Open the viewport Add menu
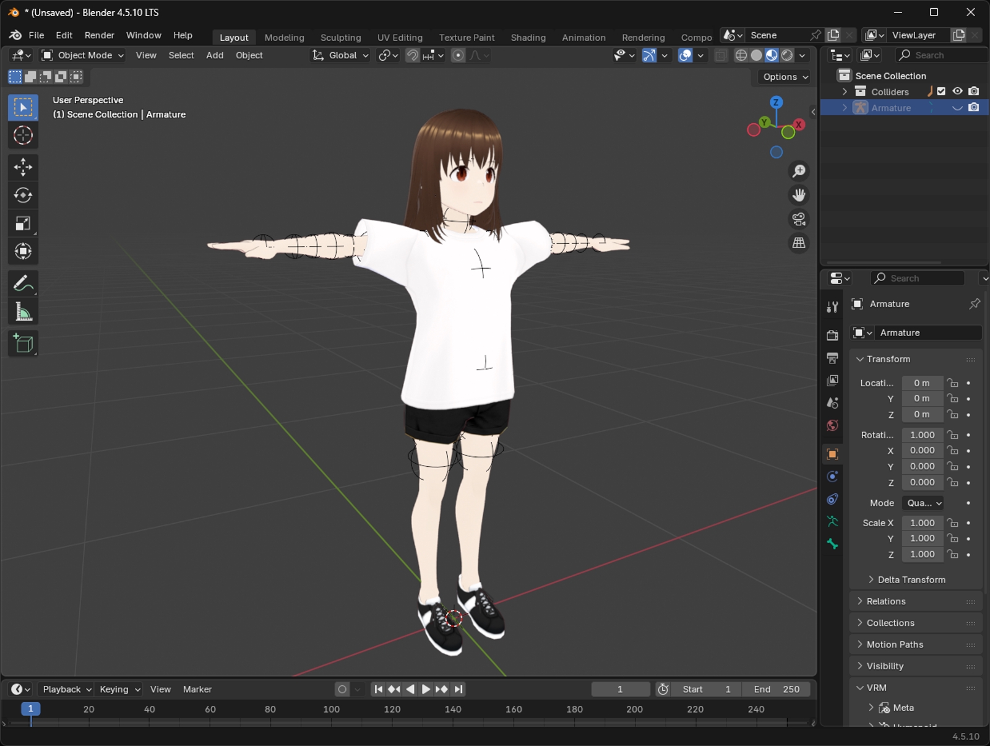Screen dimensions: 990x746 click(x=215, y=56)
